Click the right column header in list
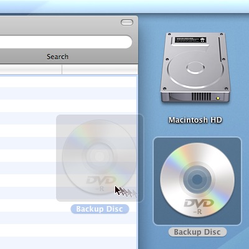The width and height of the screenshot is (249, 249). [x=100, y=69]
